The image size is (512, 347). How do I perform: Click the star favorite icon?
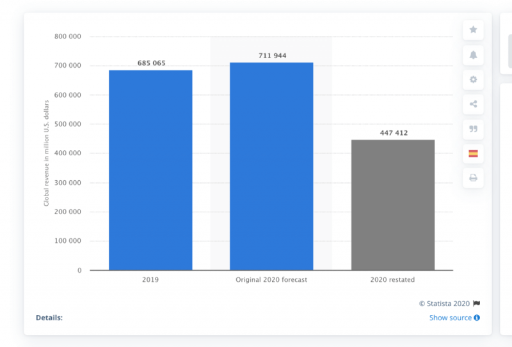[473, 30]
